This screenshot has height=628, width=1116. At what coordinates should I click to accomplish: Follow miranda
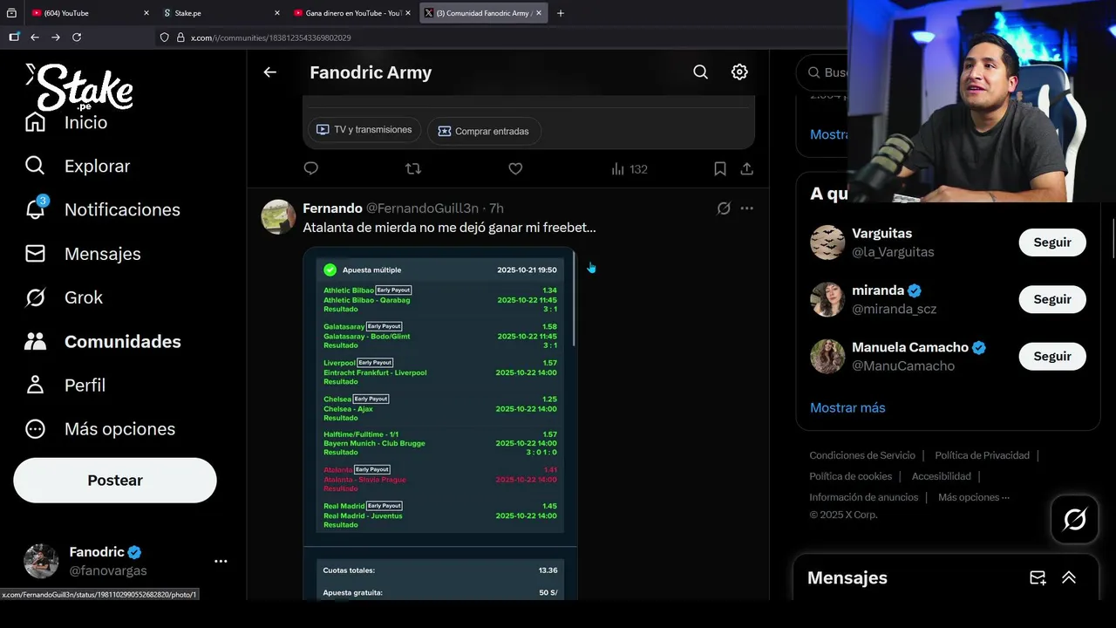1052,299
